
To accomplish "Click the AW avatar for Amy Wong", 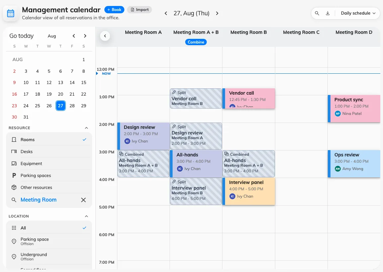I will [337, 169].
